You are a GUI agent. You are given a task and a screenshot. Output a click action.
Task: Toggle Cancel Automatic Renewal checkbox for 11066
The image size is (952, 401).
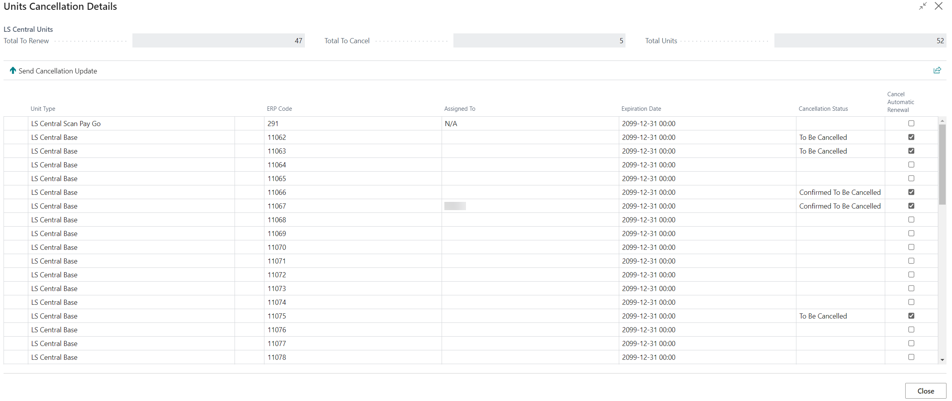pos(911,192)
